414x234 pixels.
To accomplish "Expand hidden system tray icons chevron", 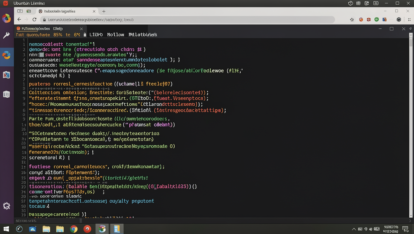I will coord(354,229).
